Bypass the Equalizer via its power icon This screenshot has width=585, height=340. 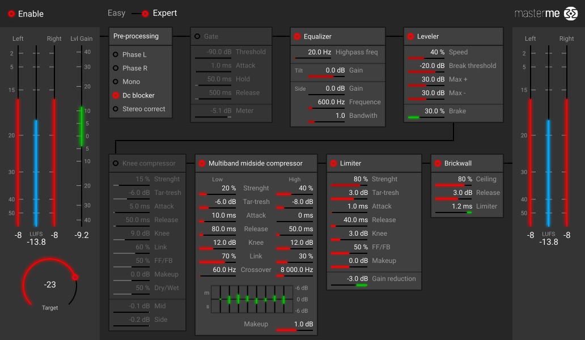pos(297,36)
